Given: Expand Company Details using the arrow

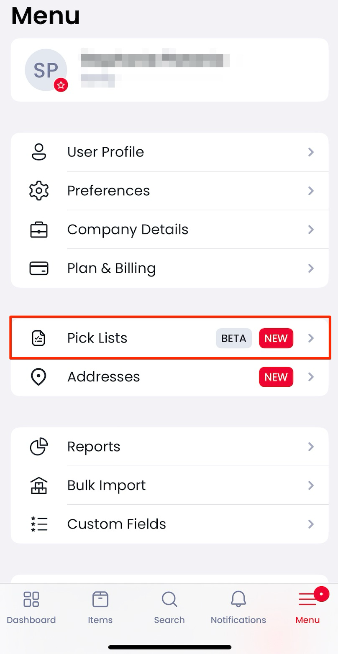Looking at the screenshot, I should (x=311, y=230).
